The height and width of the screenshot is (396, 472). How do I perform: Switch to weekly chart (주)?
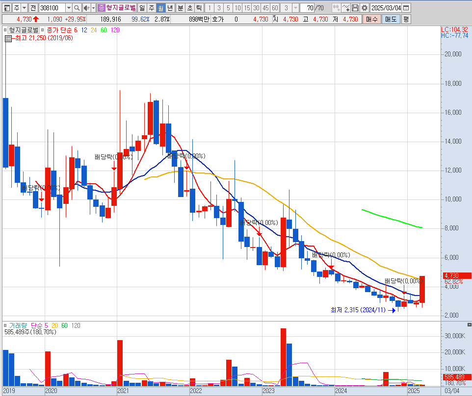[152, 8]
